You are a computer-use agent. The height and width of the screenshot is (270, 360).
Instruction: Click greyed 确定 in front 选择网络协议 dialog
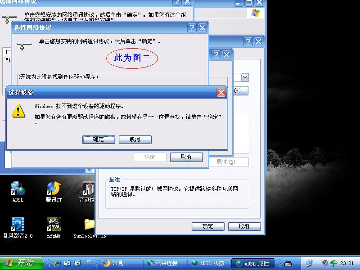pos(150,157)
